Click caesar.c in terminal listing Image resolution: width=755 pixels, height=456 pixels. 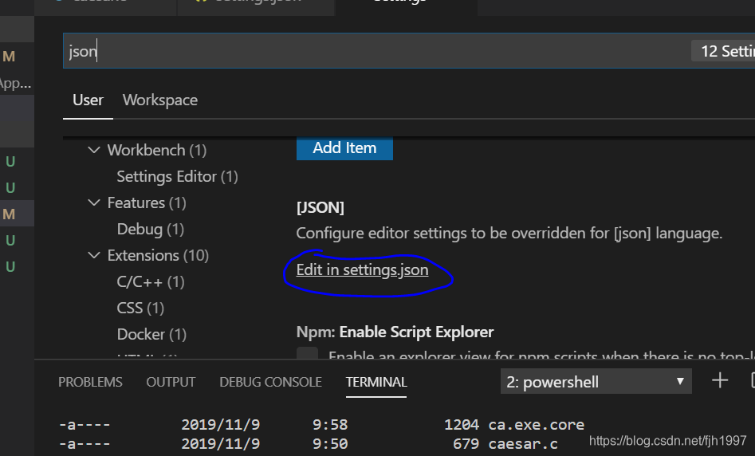click(x=523, y=443)
